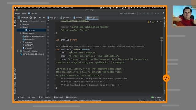The width and height of the screenshot is (196, 110).
Task: Click the green Run play icon
Action: point(140,13)
